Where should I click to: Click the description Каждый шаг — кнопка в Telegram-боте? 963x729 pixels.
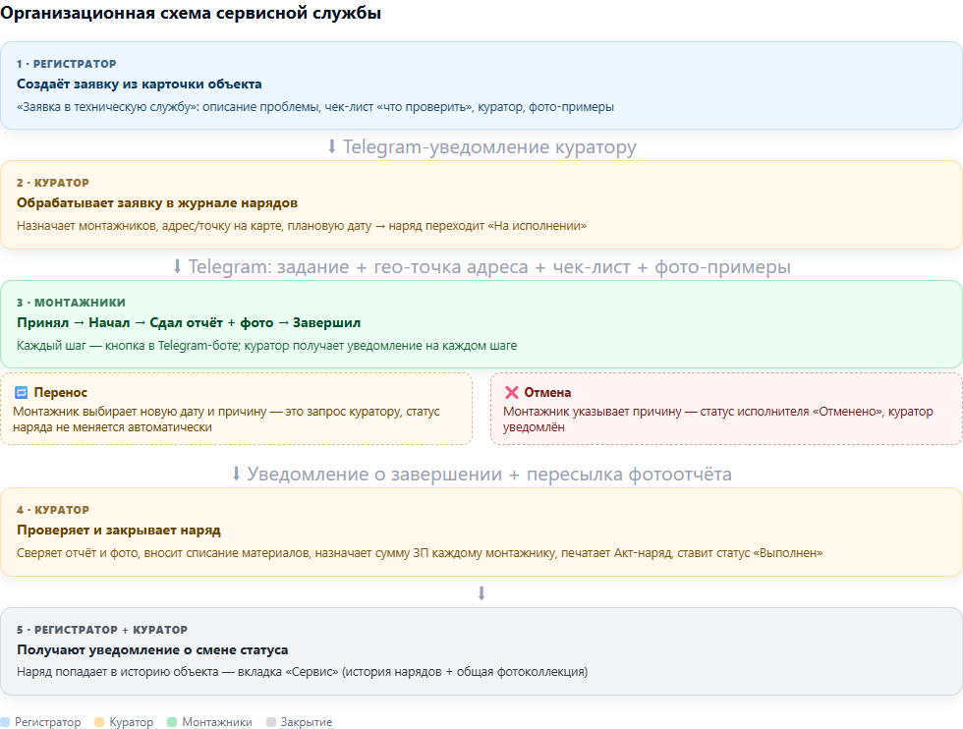click(266, 346)
